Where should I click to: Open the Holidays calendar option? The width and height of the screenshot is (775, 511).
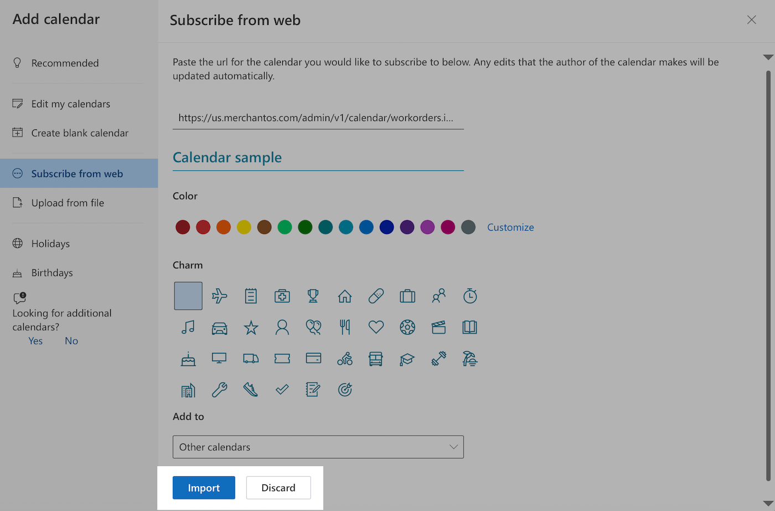click(50, 244)
